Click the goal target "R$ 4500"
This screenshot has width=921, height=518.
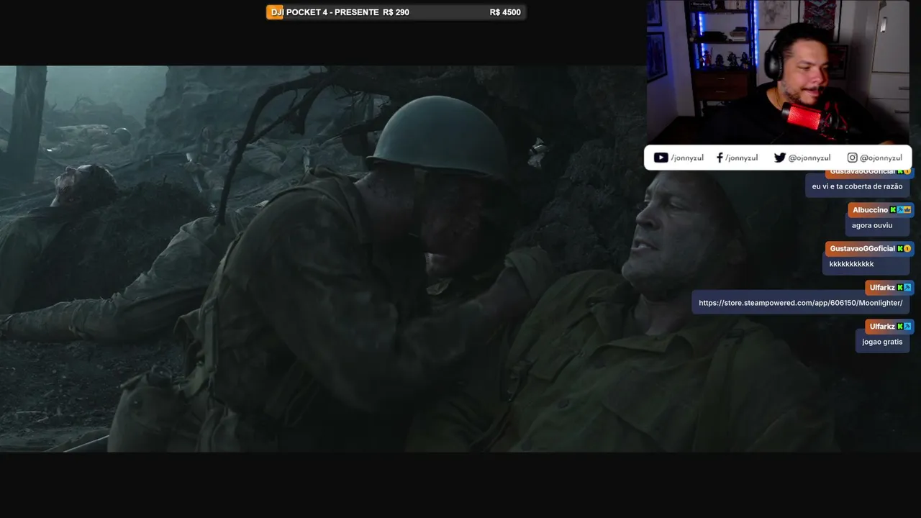point(505,12)
